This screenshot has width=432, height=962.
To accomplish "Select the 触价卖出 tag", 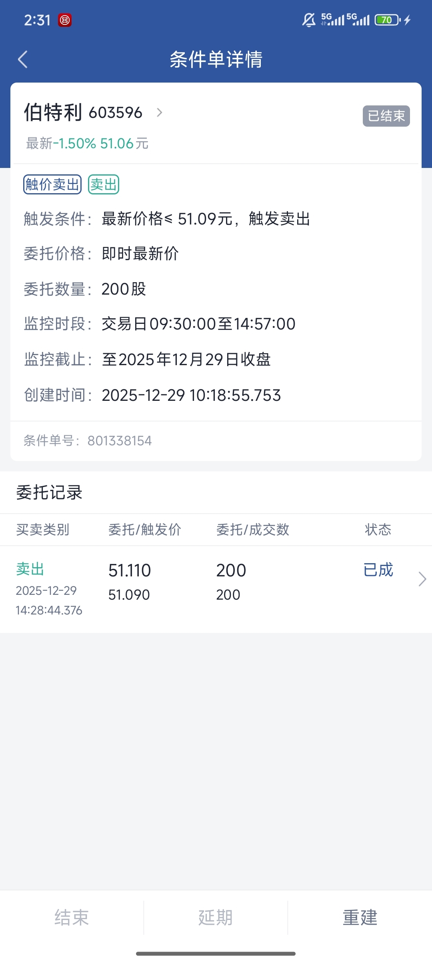I will 52,184.
